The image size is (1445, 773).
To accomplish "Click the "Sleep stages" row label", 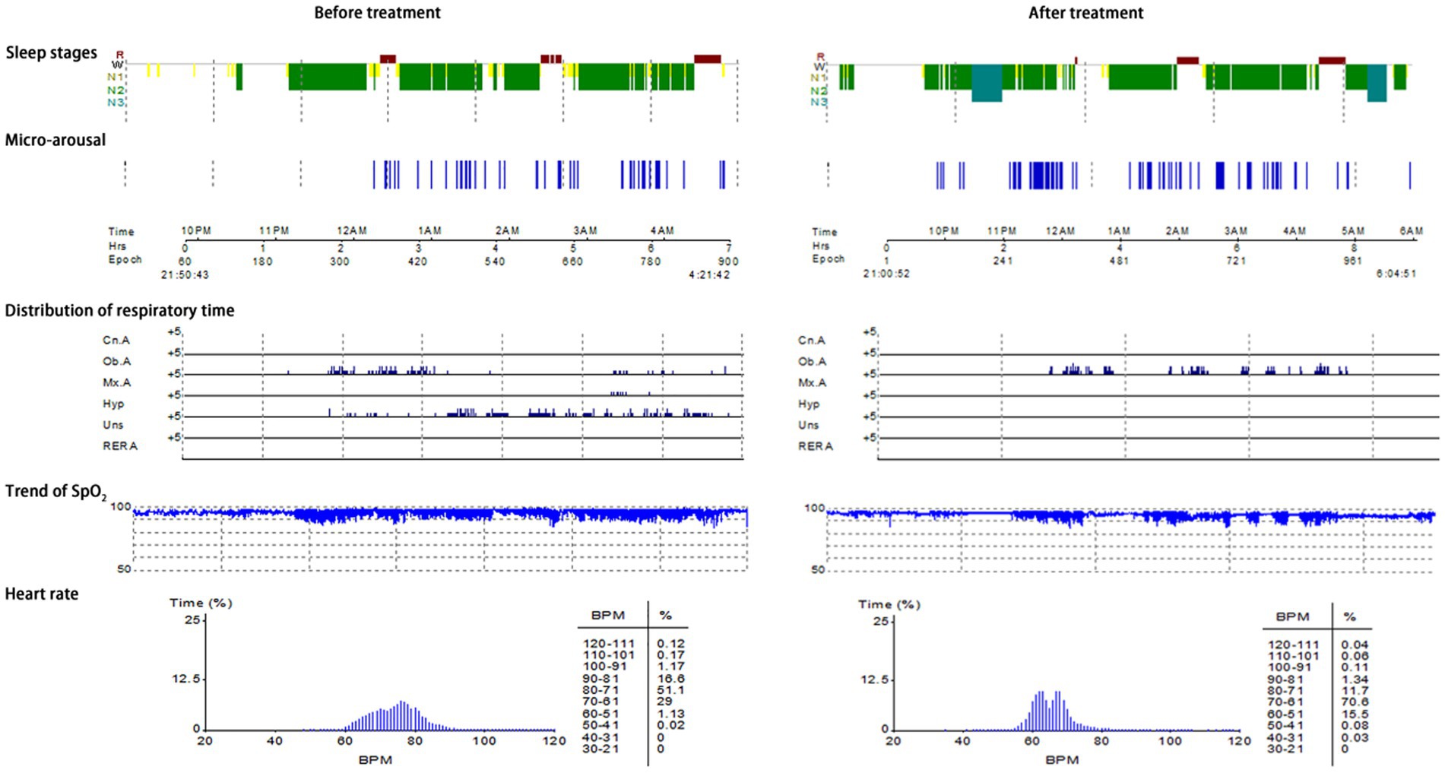I will [x=52, y=52].
